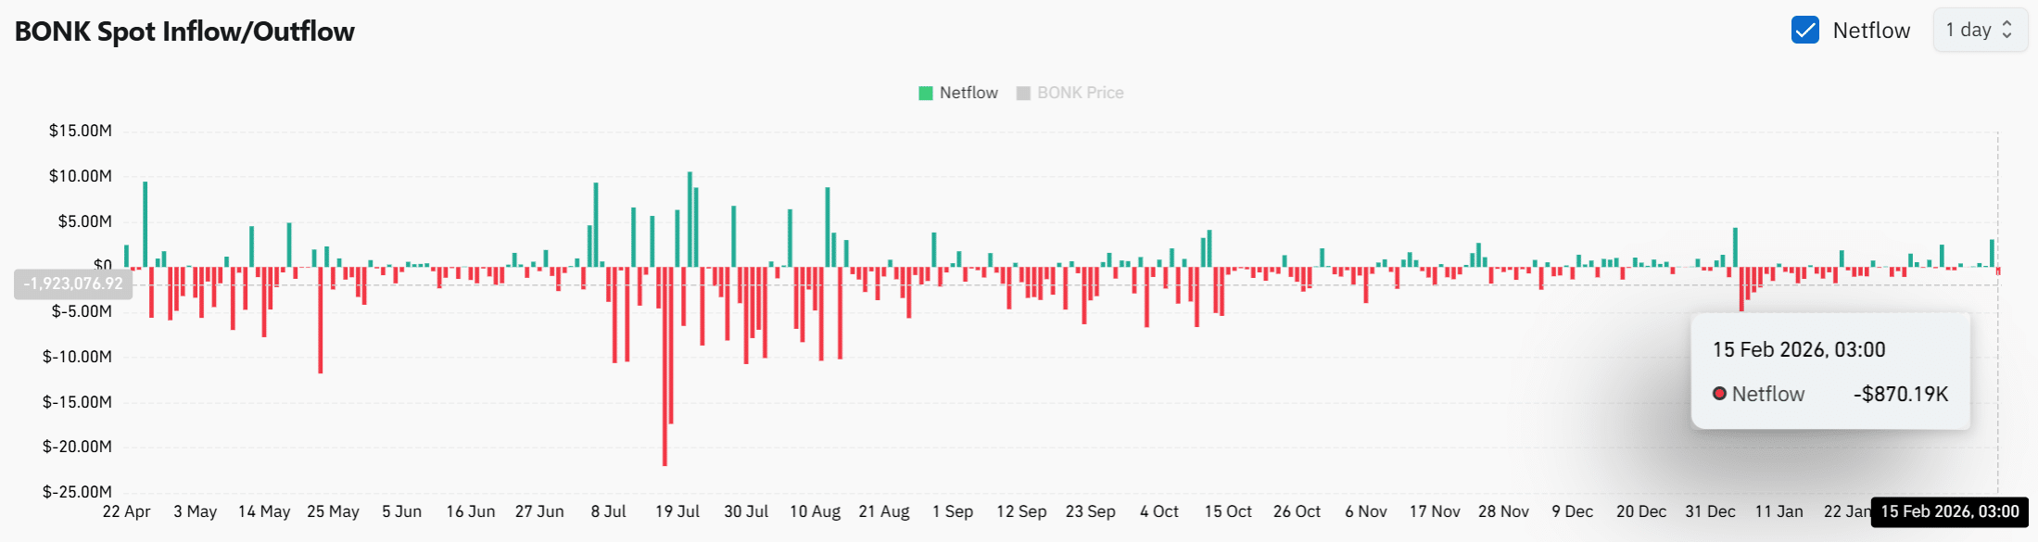Click the gray BONK Price legend swatch

[1023, 93]
